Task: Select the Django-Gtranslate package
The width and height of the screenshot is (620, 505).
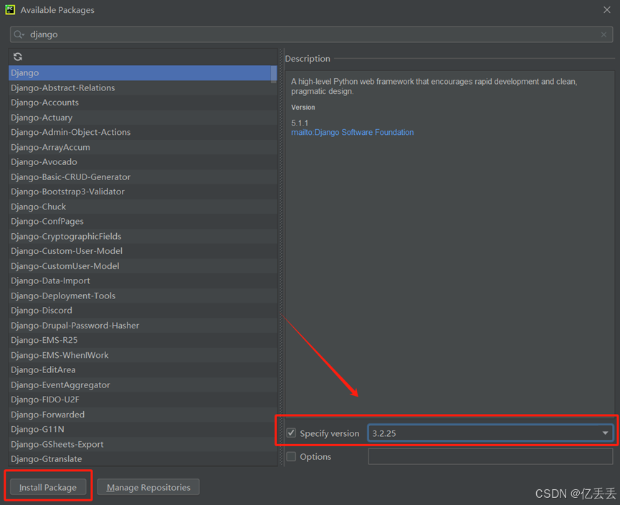Action: 143,458
